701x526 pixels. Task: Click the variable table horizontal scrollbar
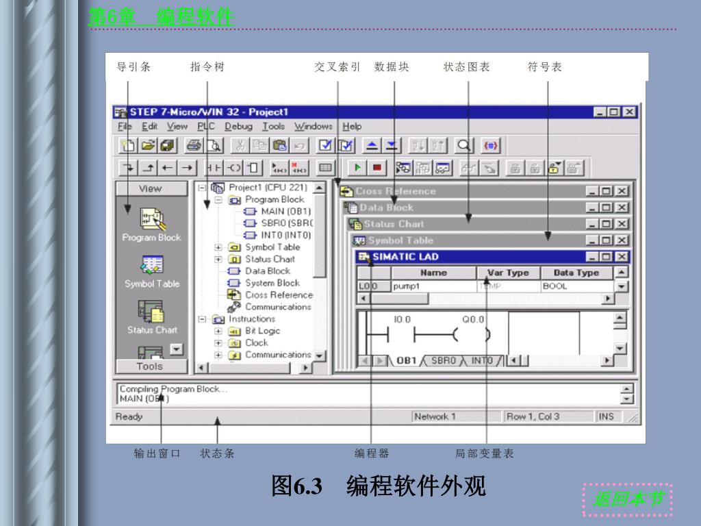tap(485, 299)
